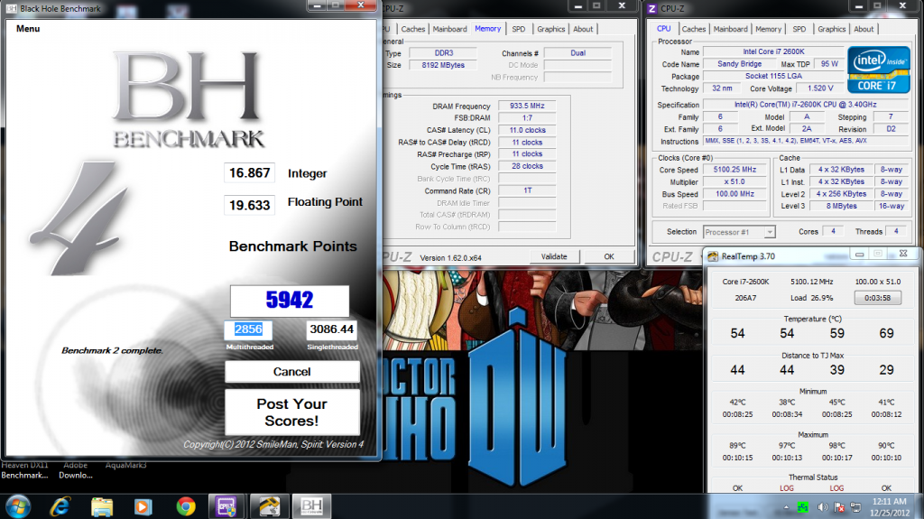Click the RealTemp 0:03:58 timer button
The image size is (924, 519).
[x=877, y=298]
